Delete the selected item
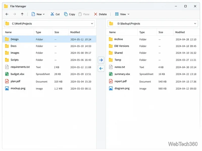Image resolution: width=202 pixels, height=151 pixels. coord(100,14)
